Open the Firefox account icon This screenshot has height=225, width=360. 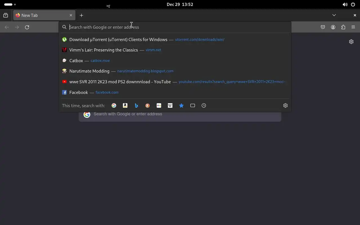click(x=333, y=27)
